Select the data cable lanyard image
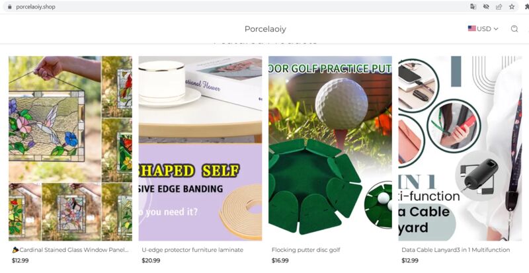Viewport: 529px width, 273px height. click(460, 148)
